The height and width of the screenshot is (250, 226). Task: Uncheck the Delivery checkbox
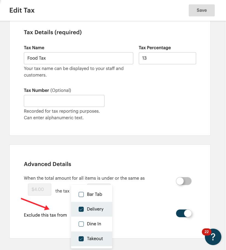81,209
